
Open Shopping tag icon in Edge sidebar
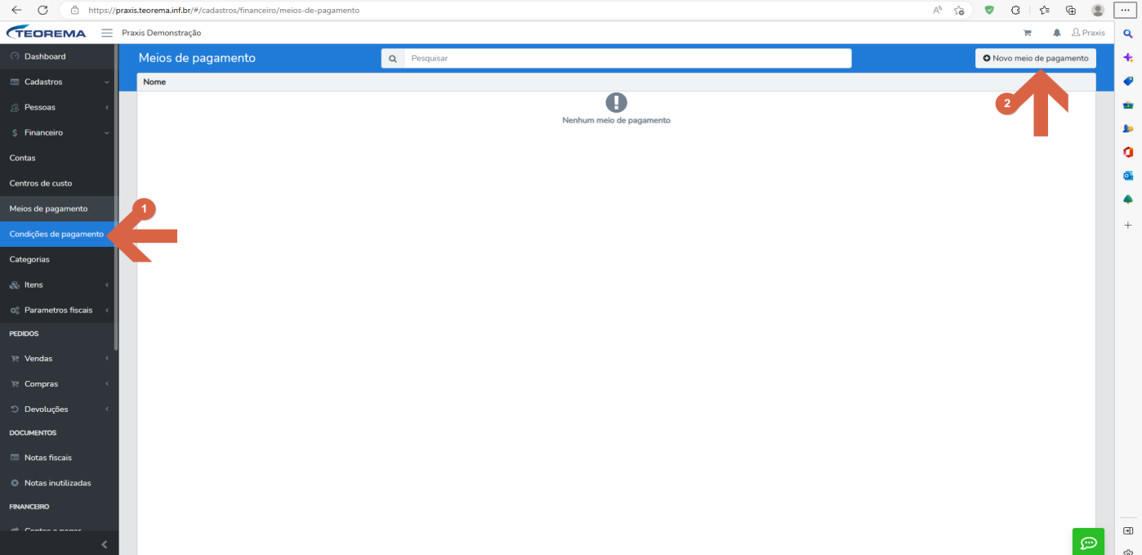(x=1128, y=81)
